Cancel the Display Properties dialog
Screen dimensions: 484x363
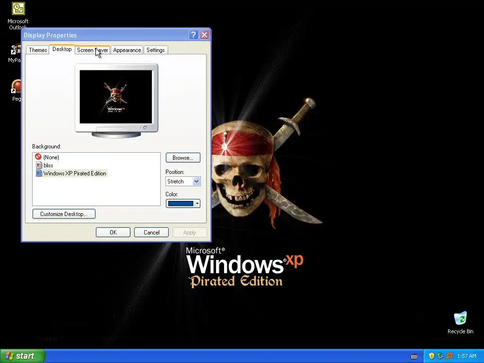point(151,233)
